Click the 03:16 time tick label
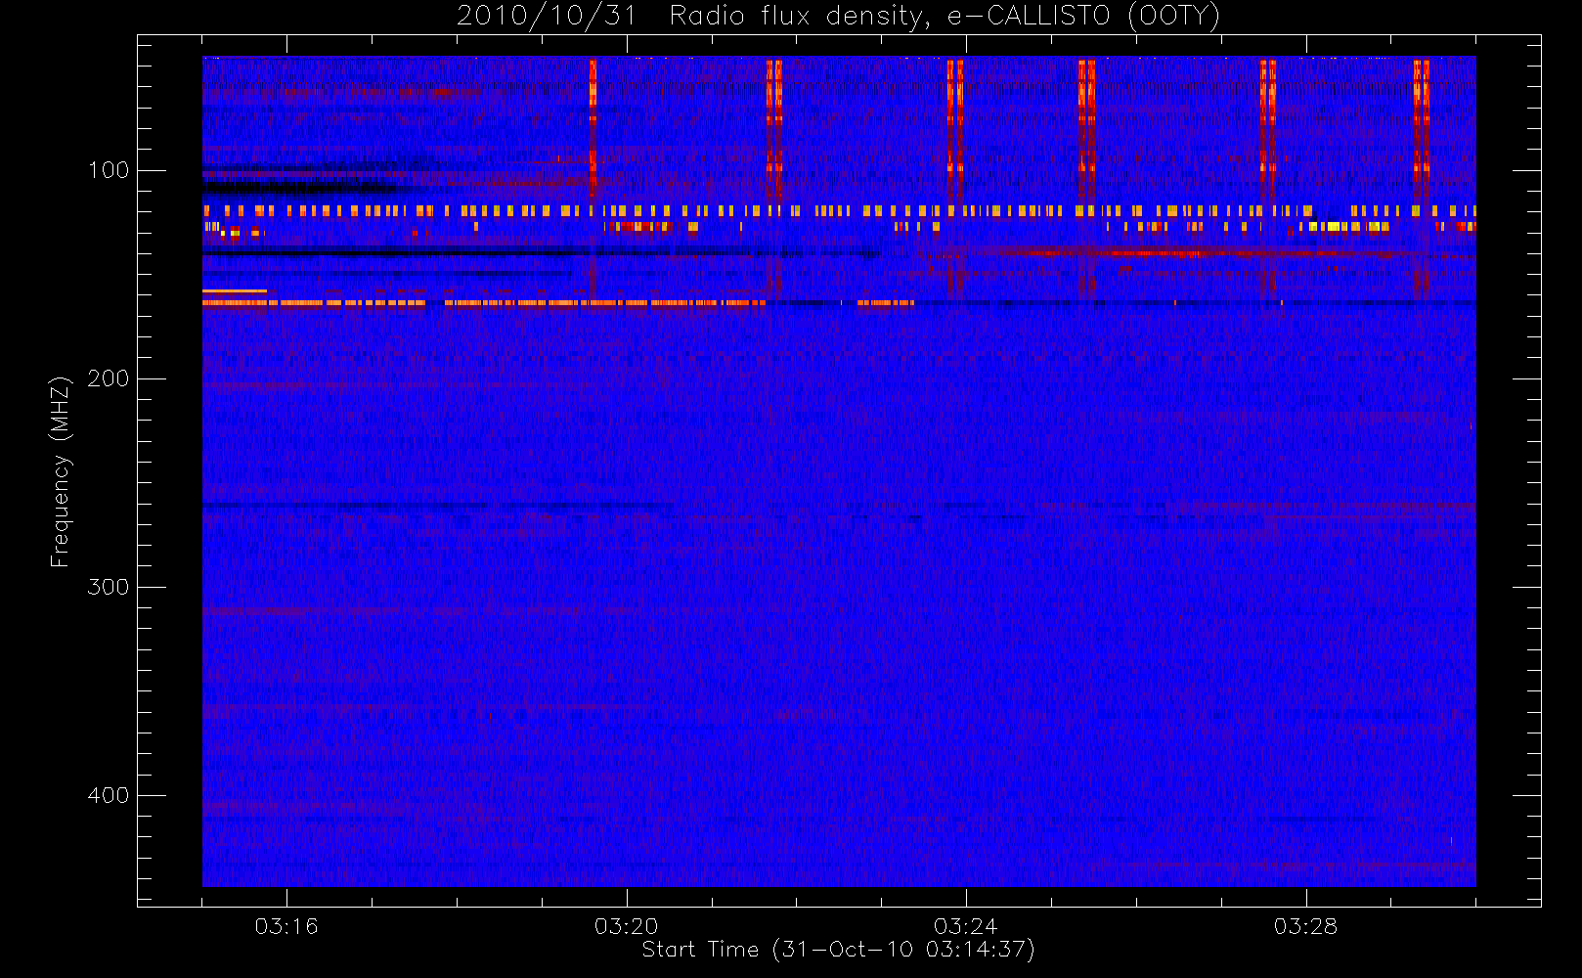 [286, 926]
